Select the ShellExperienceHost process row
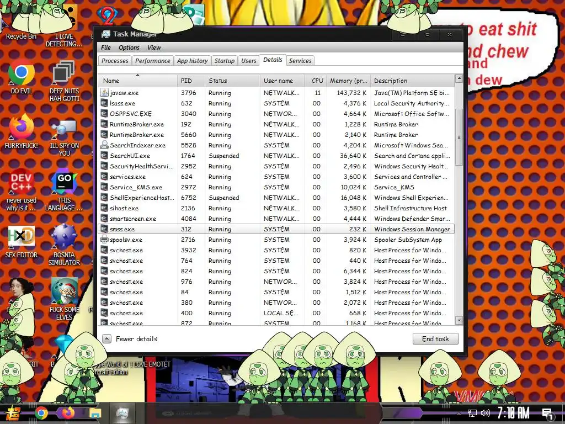 pos(276,198)
